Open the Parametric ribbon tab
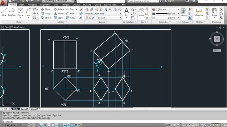The image size is (227, 127). (x=45, y=5)
